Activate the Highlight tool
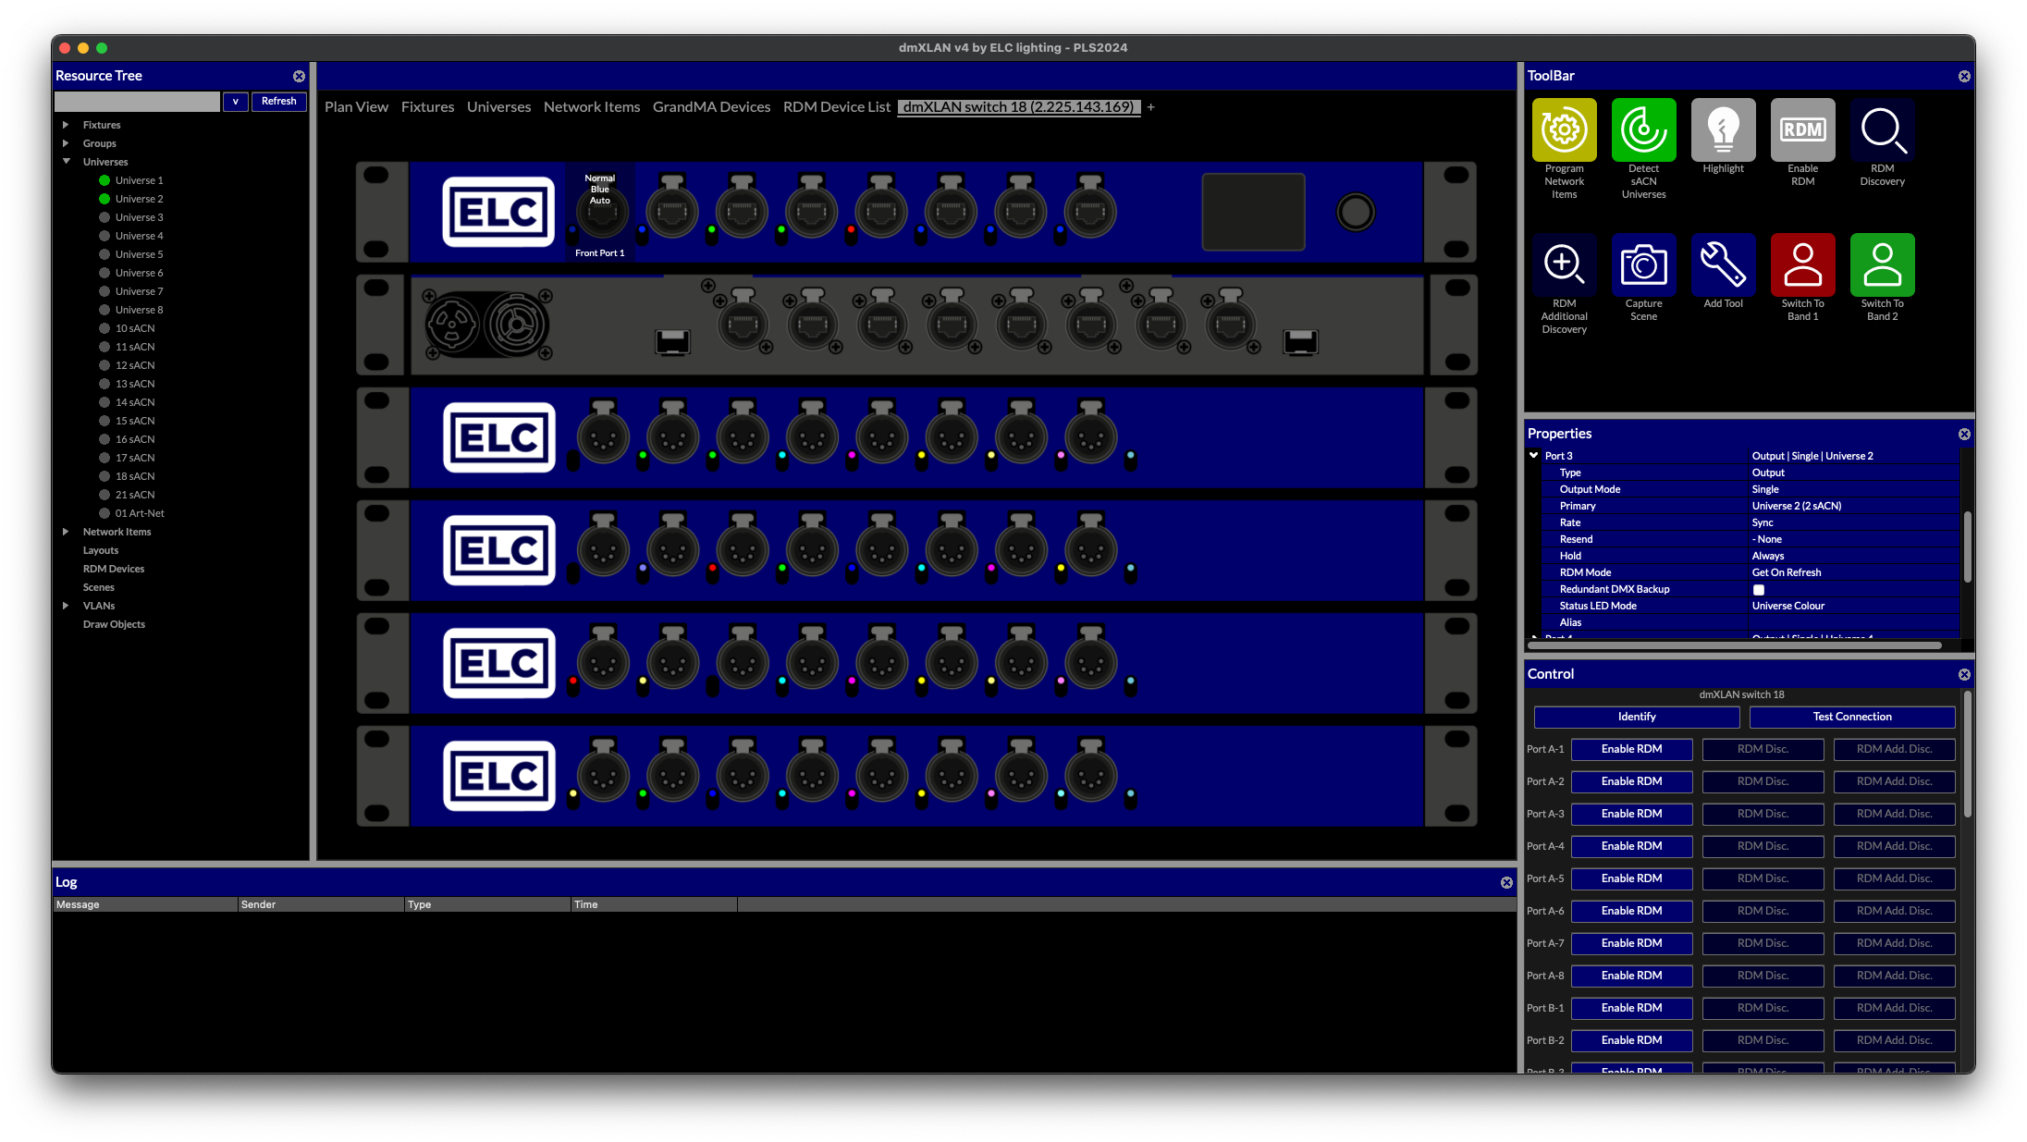The height and width of the screenshot is (1142, 2027). (1722, 130)
